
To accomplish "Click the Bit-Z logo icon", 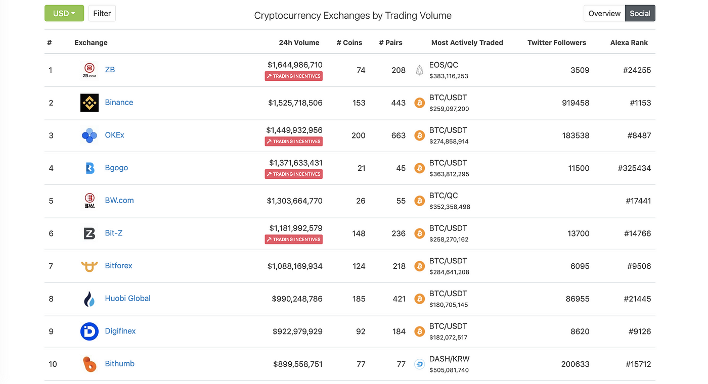I will click(90, 233).
